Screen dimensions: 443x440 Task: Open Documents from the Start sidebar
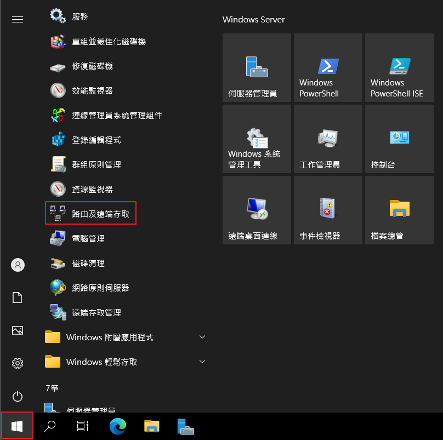coord(18,298)
